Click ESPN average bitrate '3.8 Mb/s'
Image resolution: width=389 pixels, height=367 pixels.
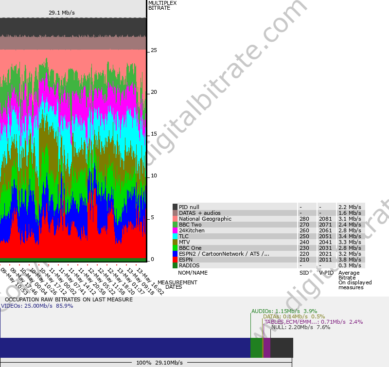coord(350,260)
